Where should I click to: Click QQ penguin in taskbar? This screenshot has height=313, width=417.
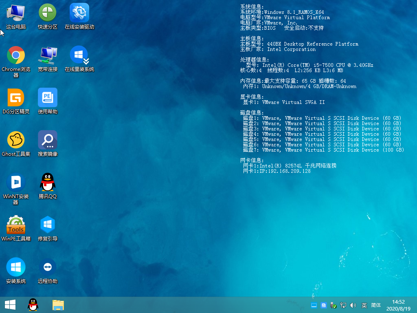(x=33, y=305)
